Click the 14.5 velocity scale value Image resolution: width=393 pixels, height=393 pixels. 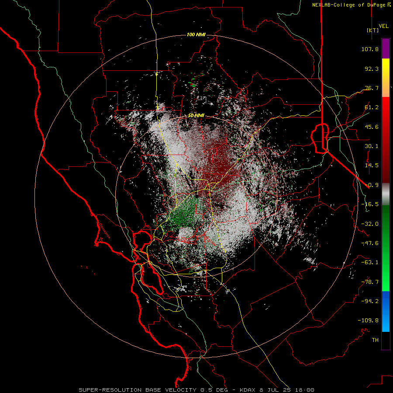click(x=372, y=165)
